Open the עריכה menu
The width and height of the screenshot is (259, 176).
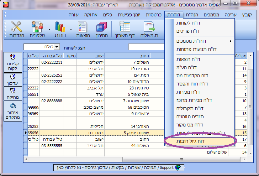click(231, 15)
